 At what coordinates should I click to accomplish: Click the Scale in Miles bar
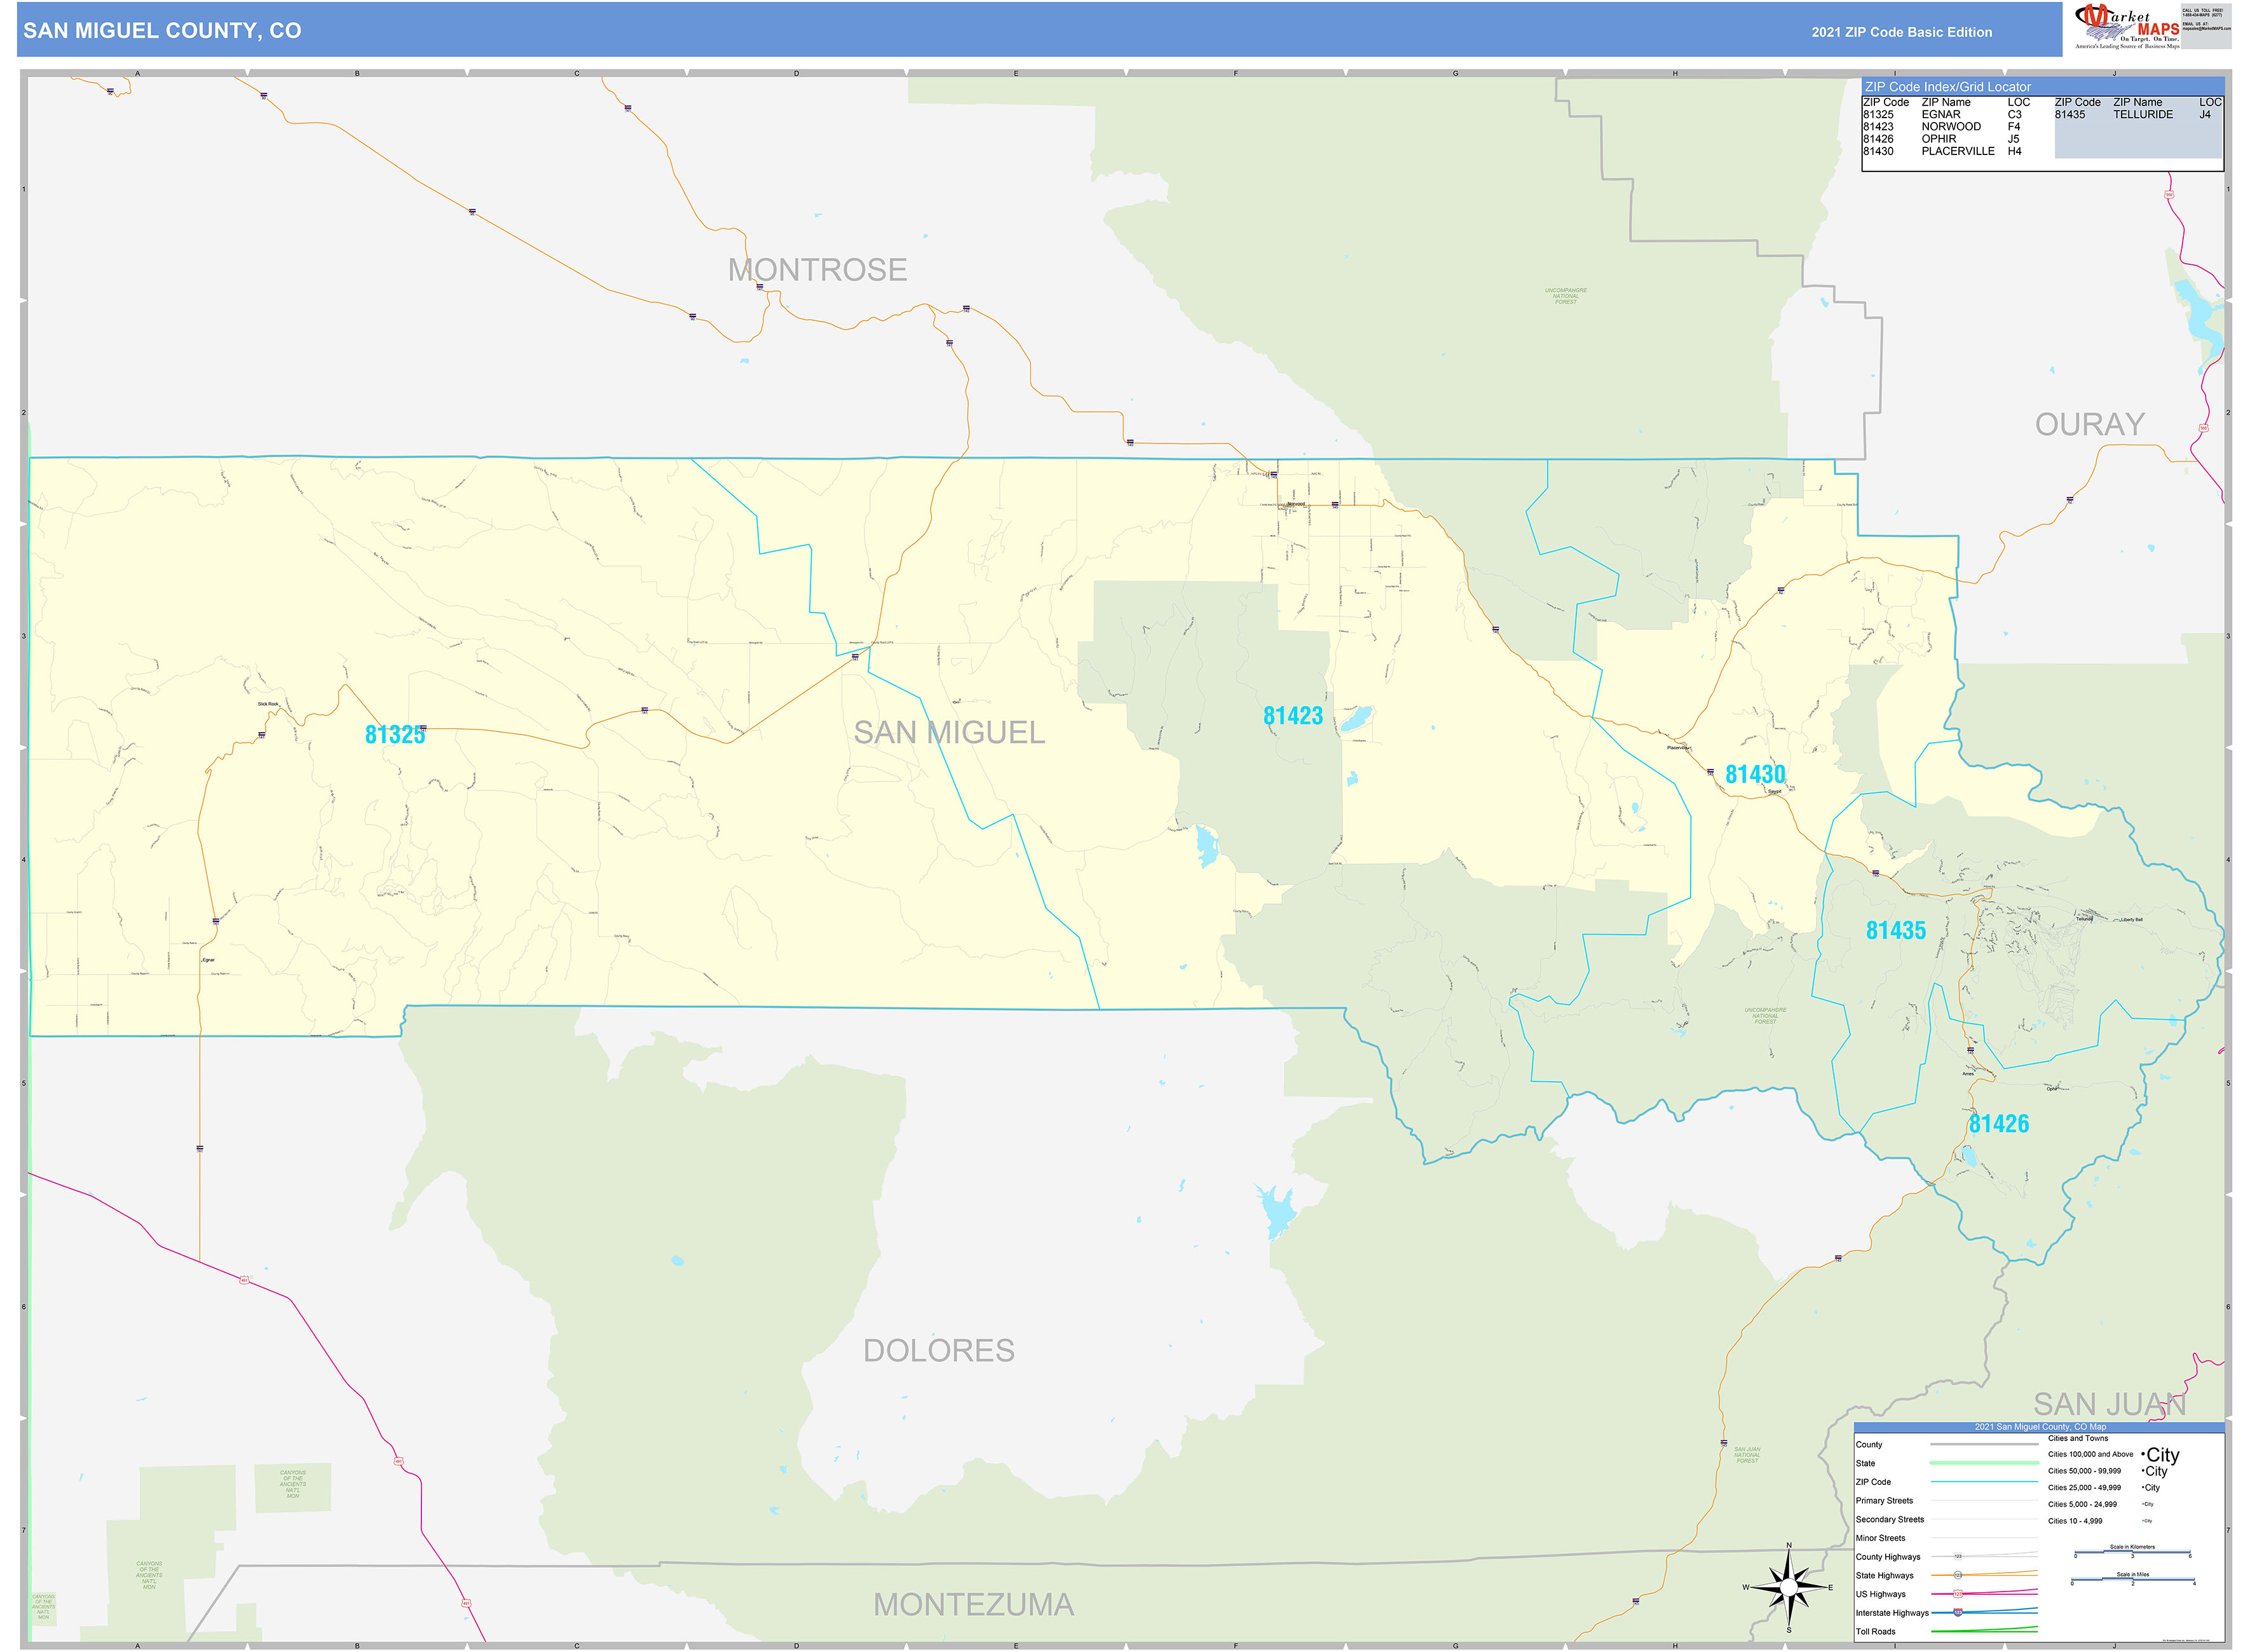2133,1579
